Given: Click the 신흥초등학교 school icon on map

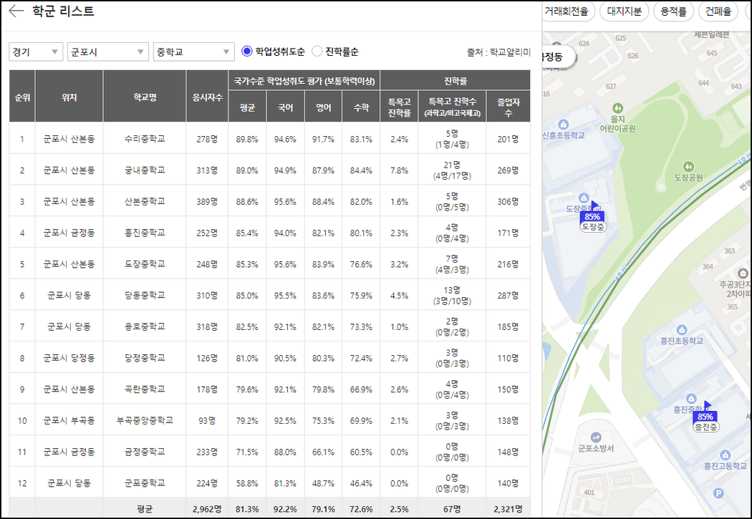Looking at the screenshot, I should [x=564, y=125].
